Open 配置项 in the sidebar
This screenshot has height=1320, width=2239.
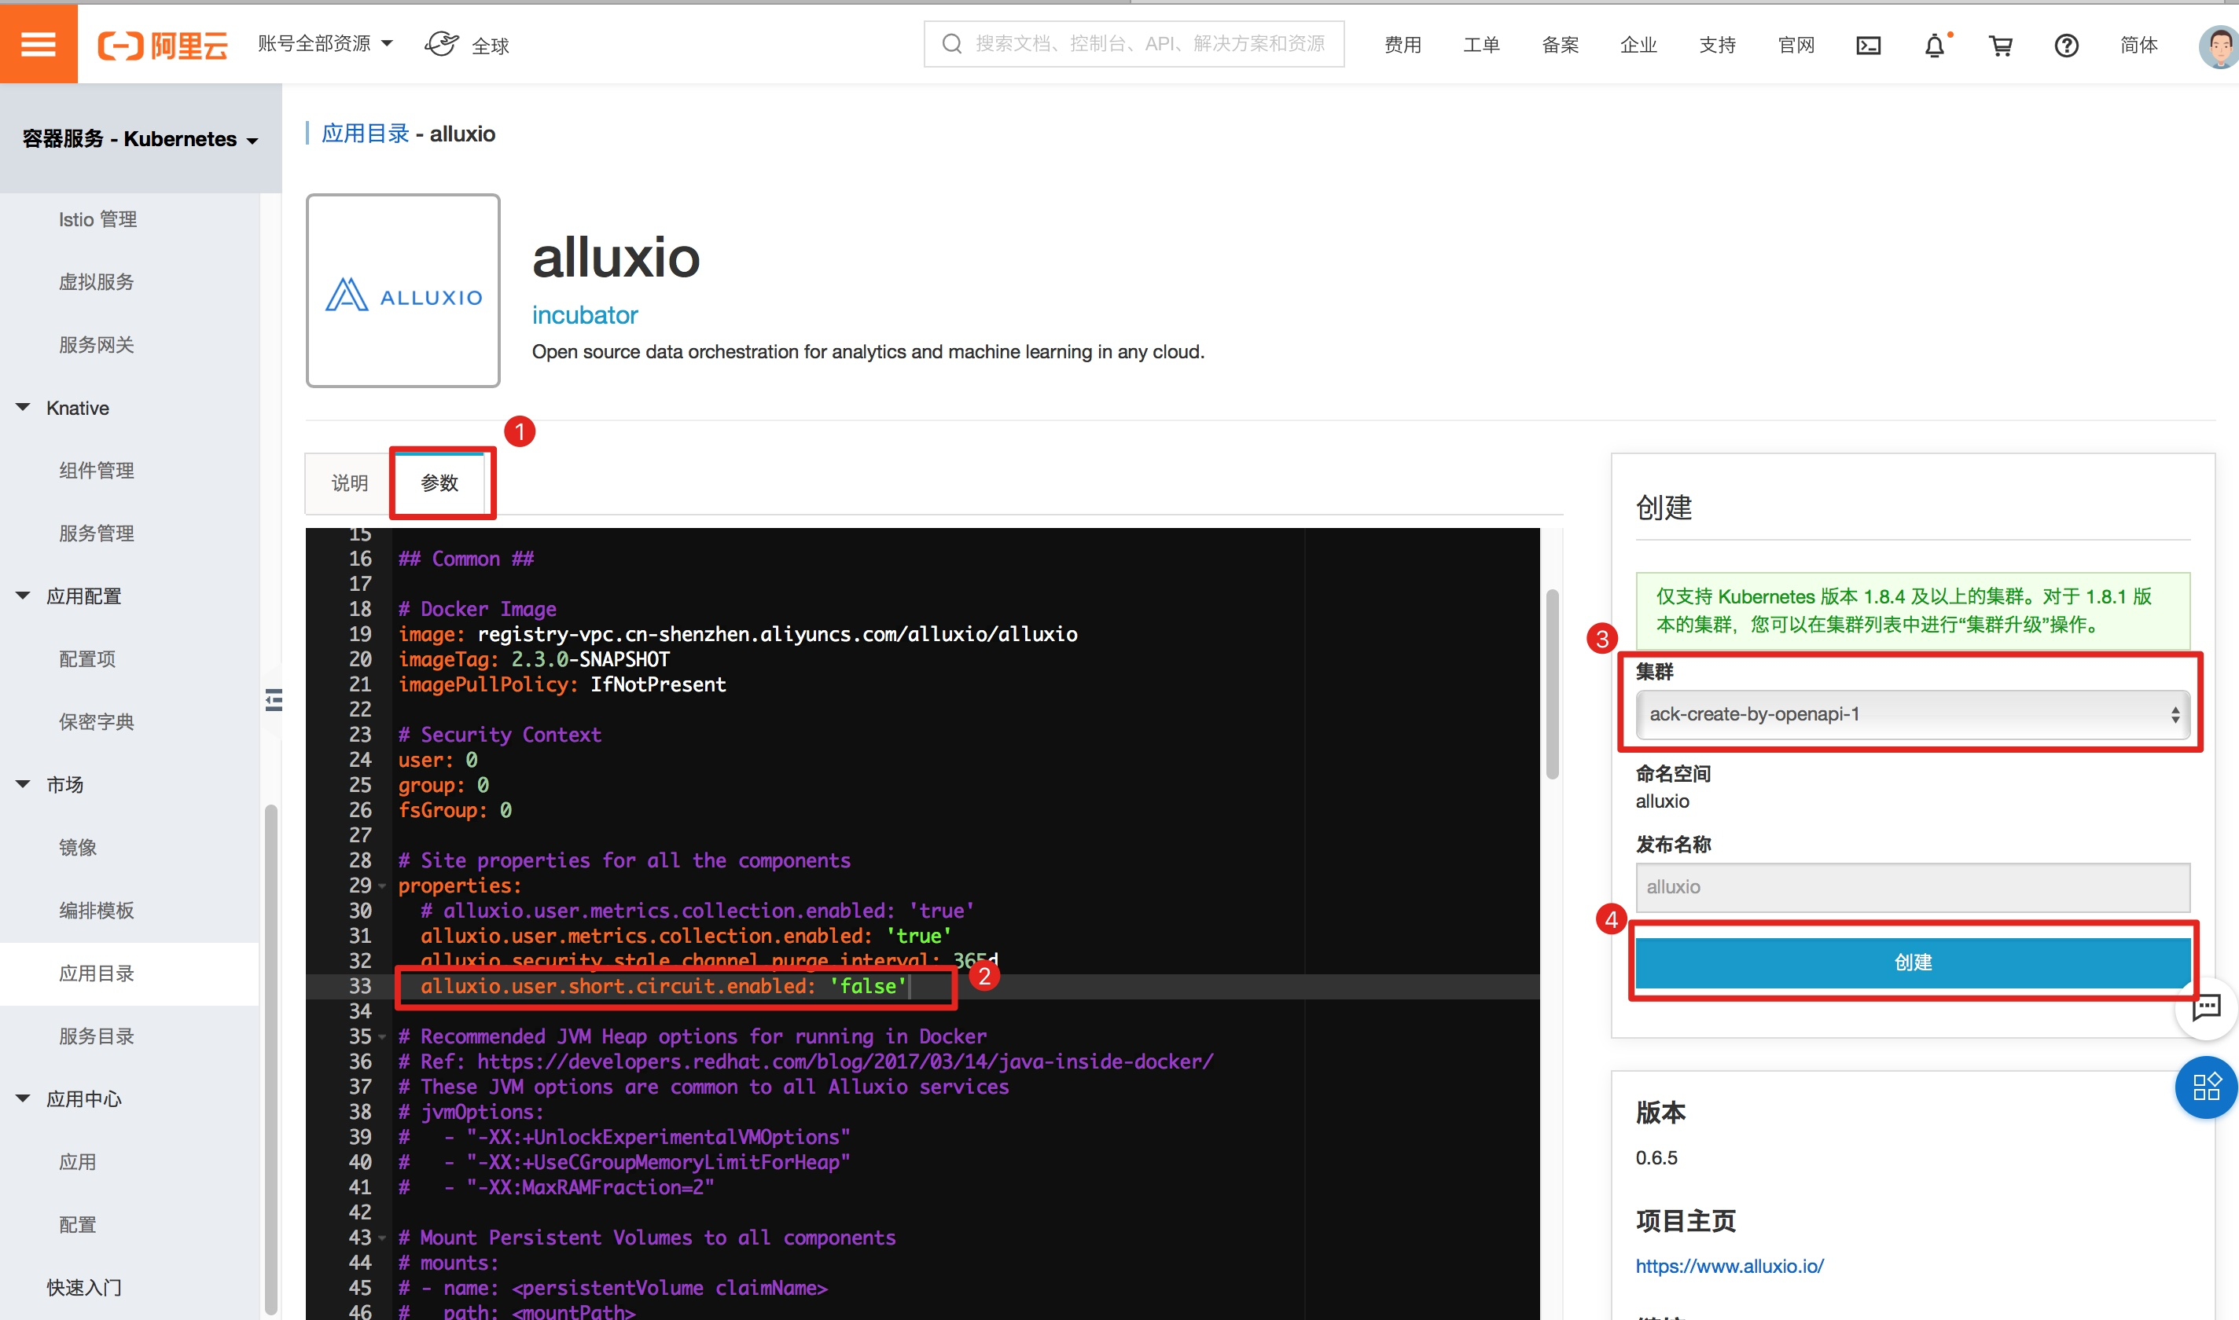click(x=87, y=659)
